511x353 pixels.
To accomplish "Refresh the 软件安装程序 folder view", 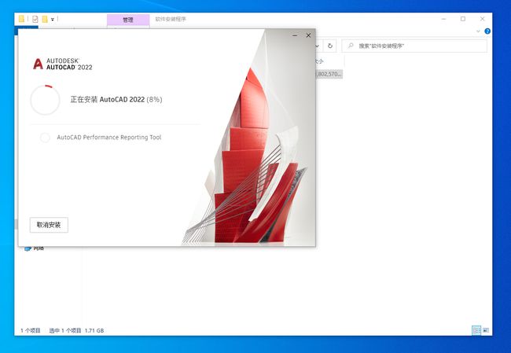I will (x=330, y=46).
